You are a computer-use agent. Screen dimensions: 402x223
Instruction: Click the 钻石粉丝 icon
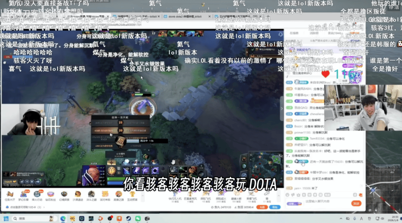(50, 195)
